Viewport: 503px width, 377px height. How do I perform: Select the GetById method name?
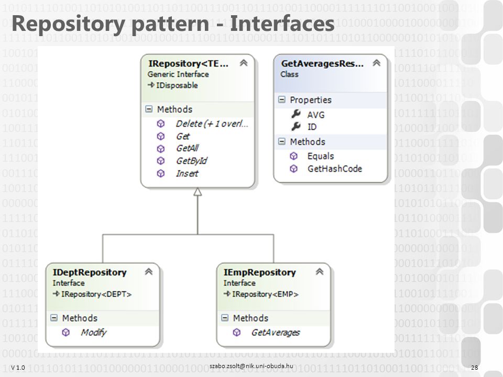click(192, 161)
